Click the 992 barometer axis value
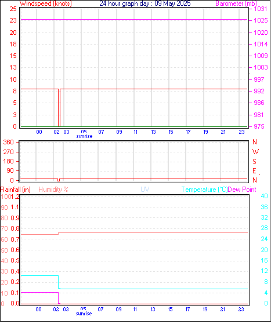271x324 pixels. pyautogui.click(x=259, y=91)
